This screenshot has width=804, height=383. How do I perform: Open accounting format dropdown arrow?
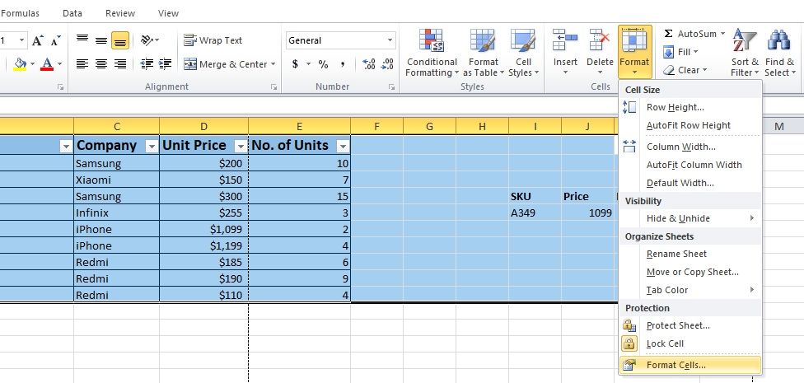pos(309,64)
